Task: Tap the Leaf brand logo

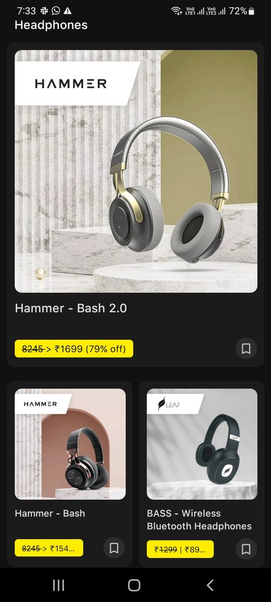Action: (x=169, y=404)
